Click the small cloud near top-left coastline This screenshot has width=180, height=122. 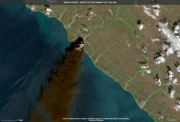coord(48,10)
